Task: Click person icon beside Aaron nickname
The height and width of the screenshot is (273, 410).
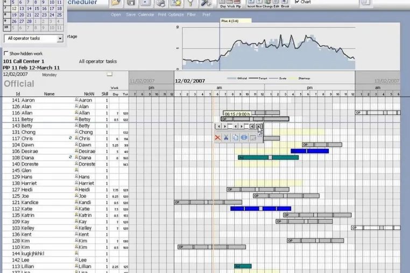Action: (76, 99)
